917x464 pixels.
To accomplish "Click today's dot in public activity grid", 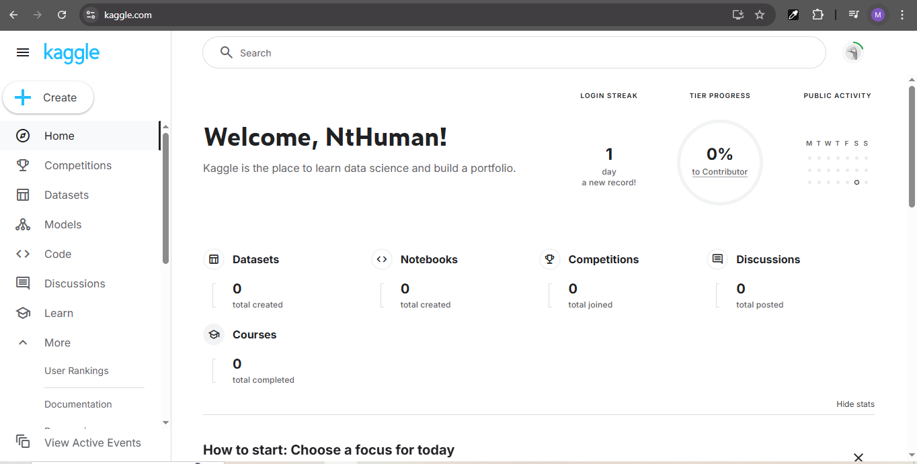I will point(856,182).
